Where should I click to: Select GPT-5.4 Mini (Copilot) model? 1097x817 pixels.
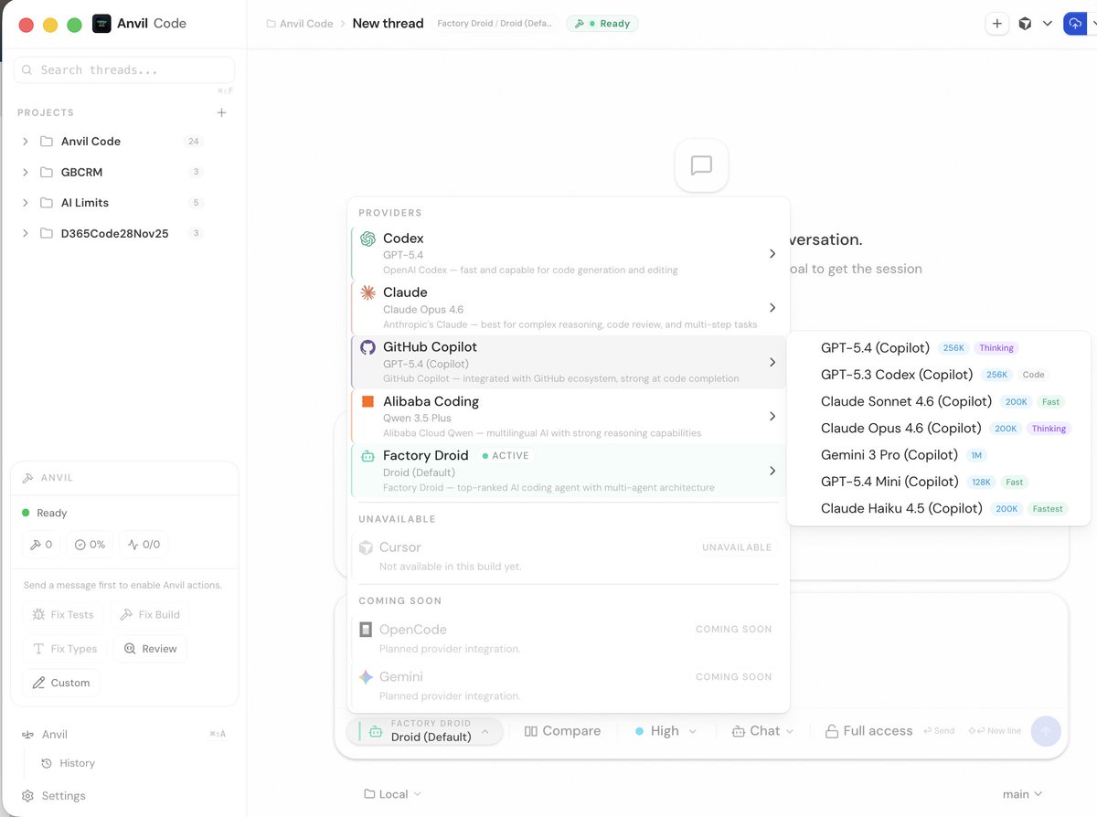(939, 482)
